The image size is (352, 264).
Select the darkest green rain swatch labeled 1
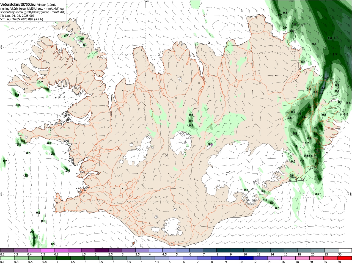(63, 258)
